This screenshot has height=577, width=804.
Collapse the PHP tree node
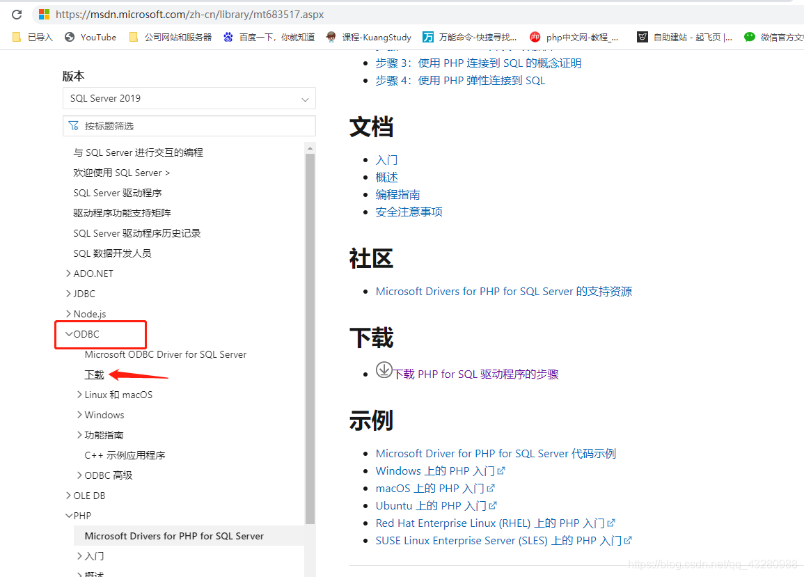pos(69,516)
